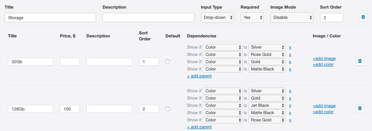Screen dimensions: 372x131
Task: Remove 32Gb Matte Black dependency with x
Action: 290,69
